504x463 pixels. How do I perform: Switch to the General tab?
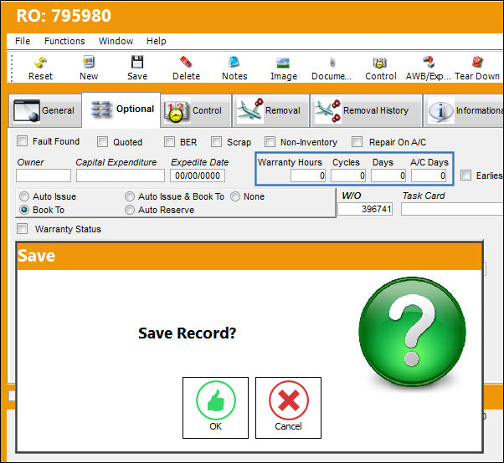tap(44, 110)
